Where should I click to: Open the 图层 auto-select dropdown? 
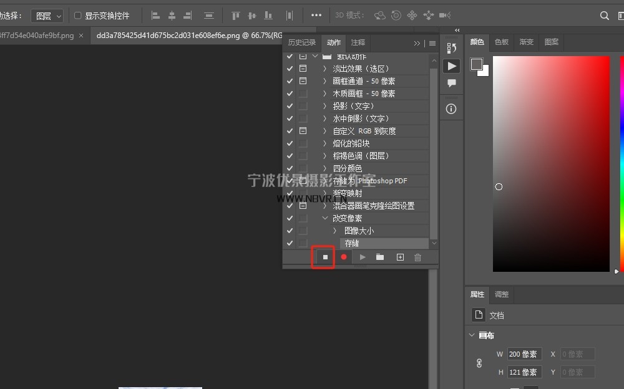tap(47, 16)
